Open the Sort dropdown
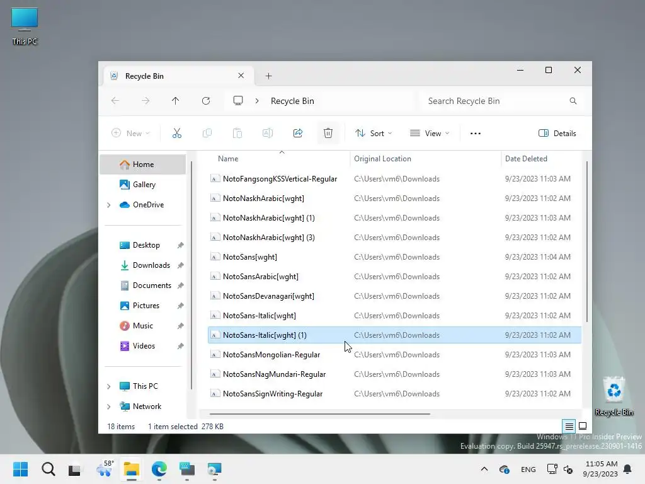Image resolution: width=645 pixels, height=484 pixels. 374,134
